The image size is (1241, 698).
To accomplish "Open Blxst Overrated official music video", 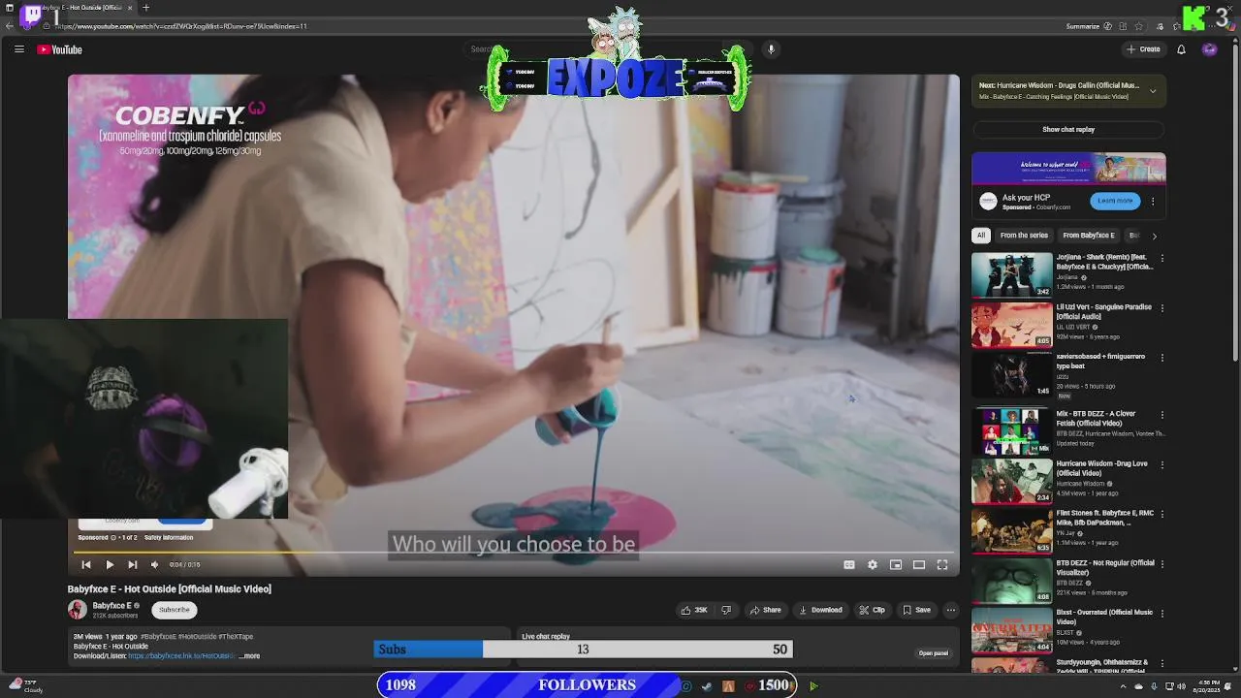I will pyautogui.click(x=1012, y=629).
